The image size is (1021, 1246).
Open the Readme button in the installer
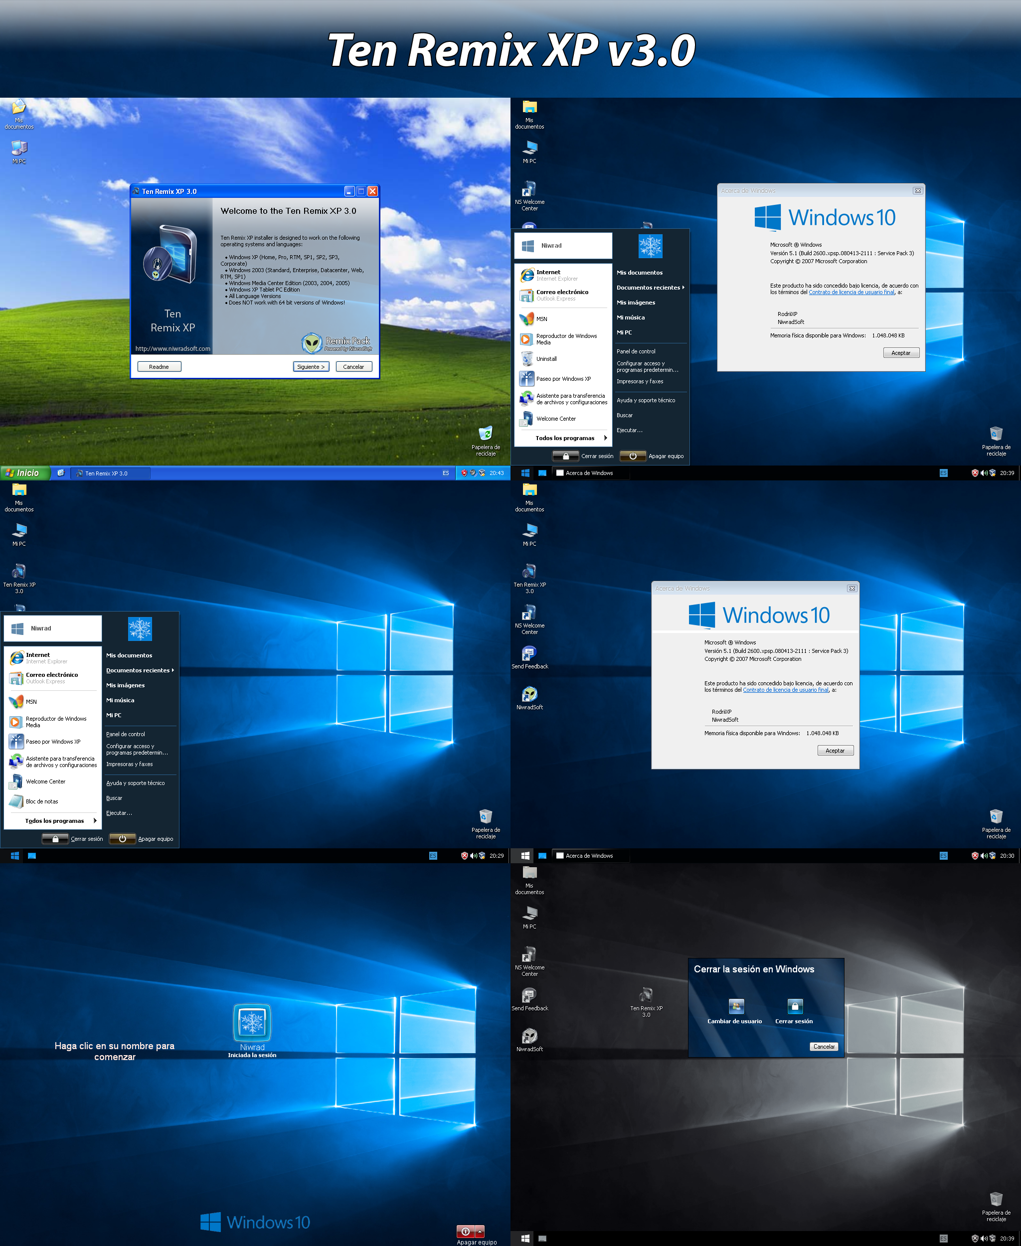(x=159, y=366)
